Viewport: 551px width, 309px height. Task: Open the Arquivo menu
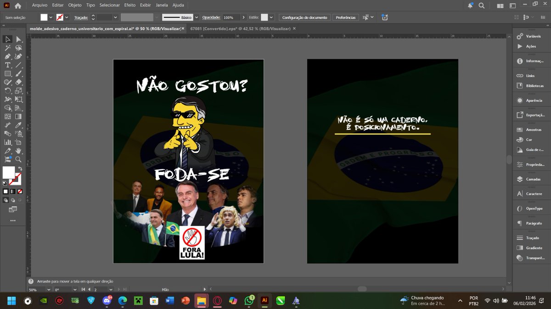click(40, 5)
